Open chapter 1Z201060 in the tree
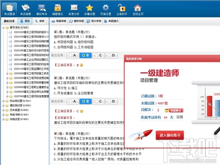 click(31, 51)
